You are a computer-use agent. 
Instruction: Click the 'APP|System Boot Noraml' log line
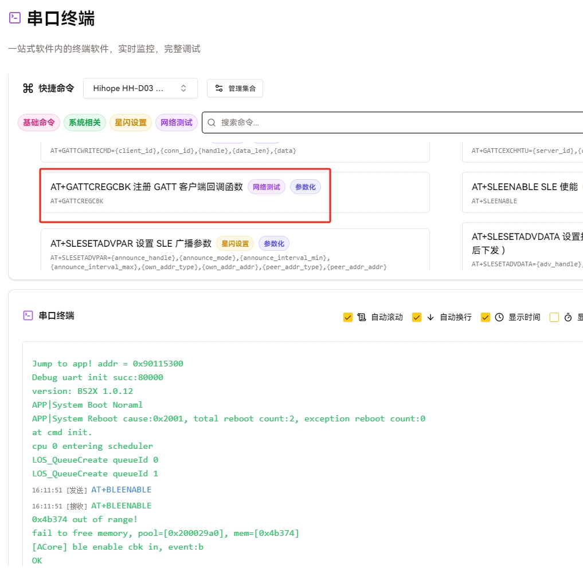(87, 405)
